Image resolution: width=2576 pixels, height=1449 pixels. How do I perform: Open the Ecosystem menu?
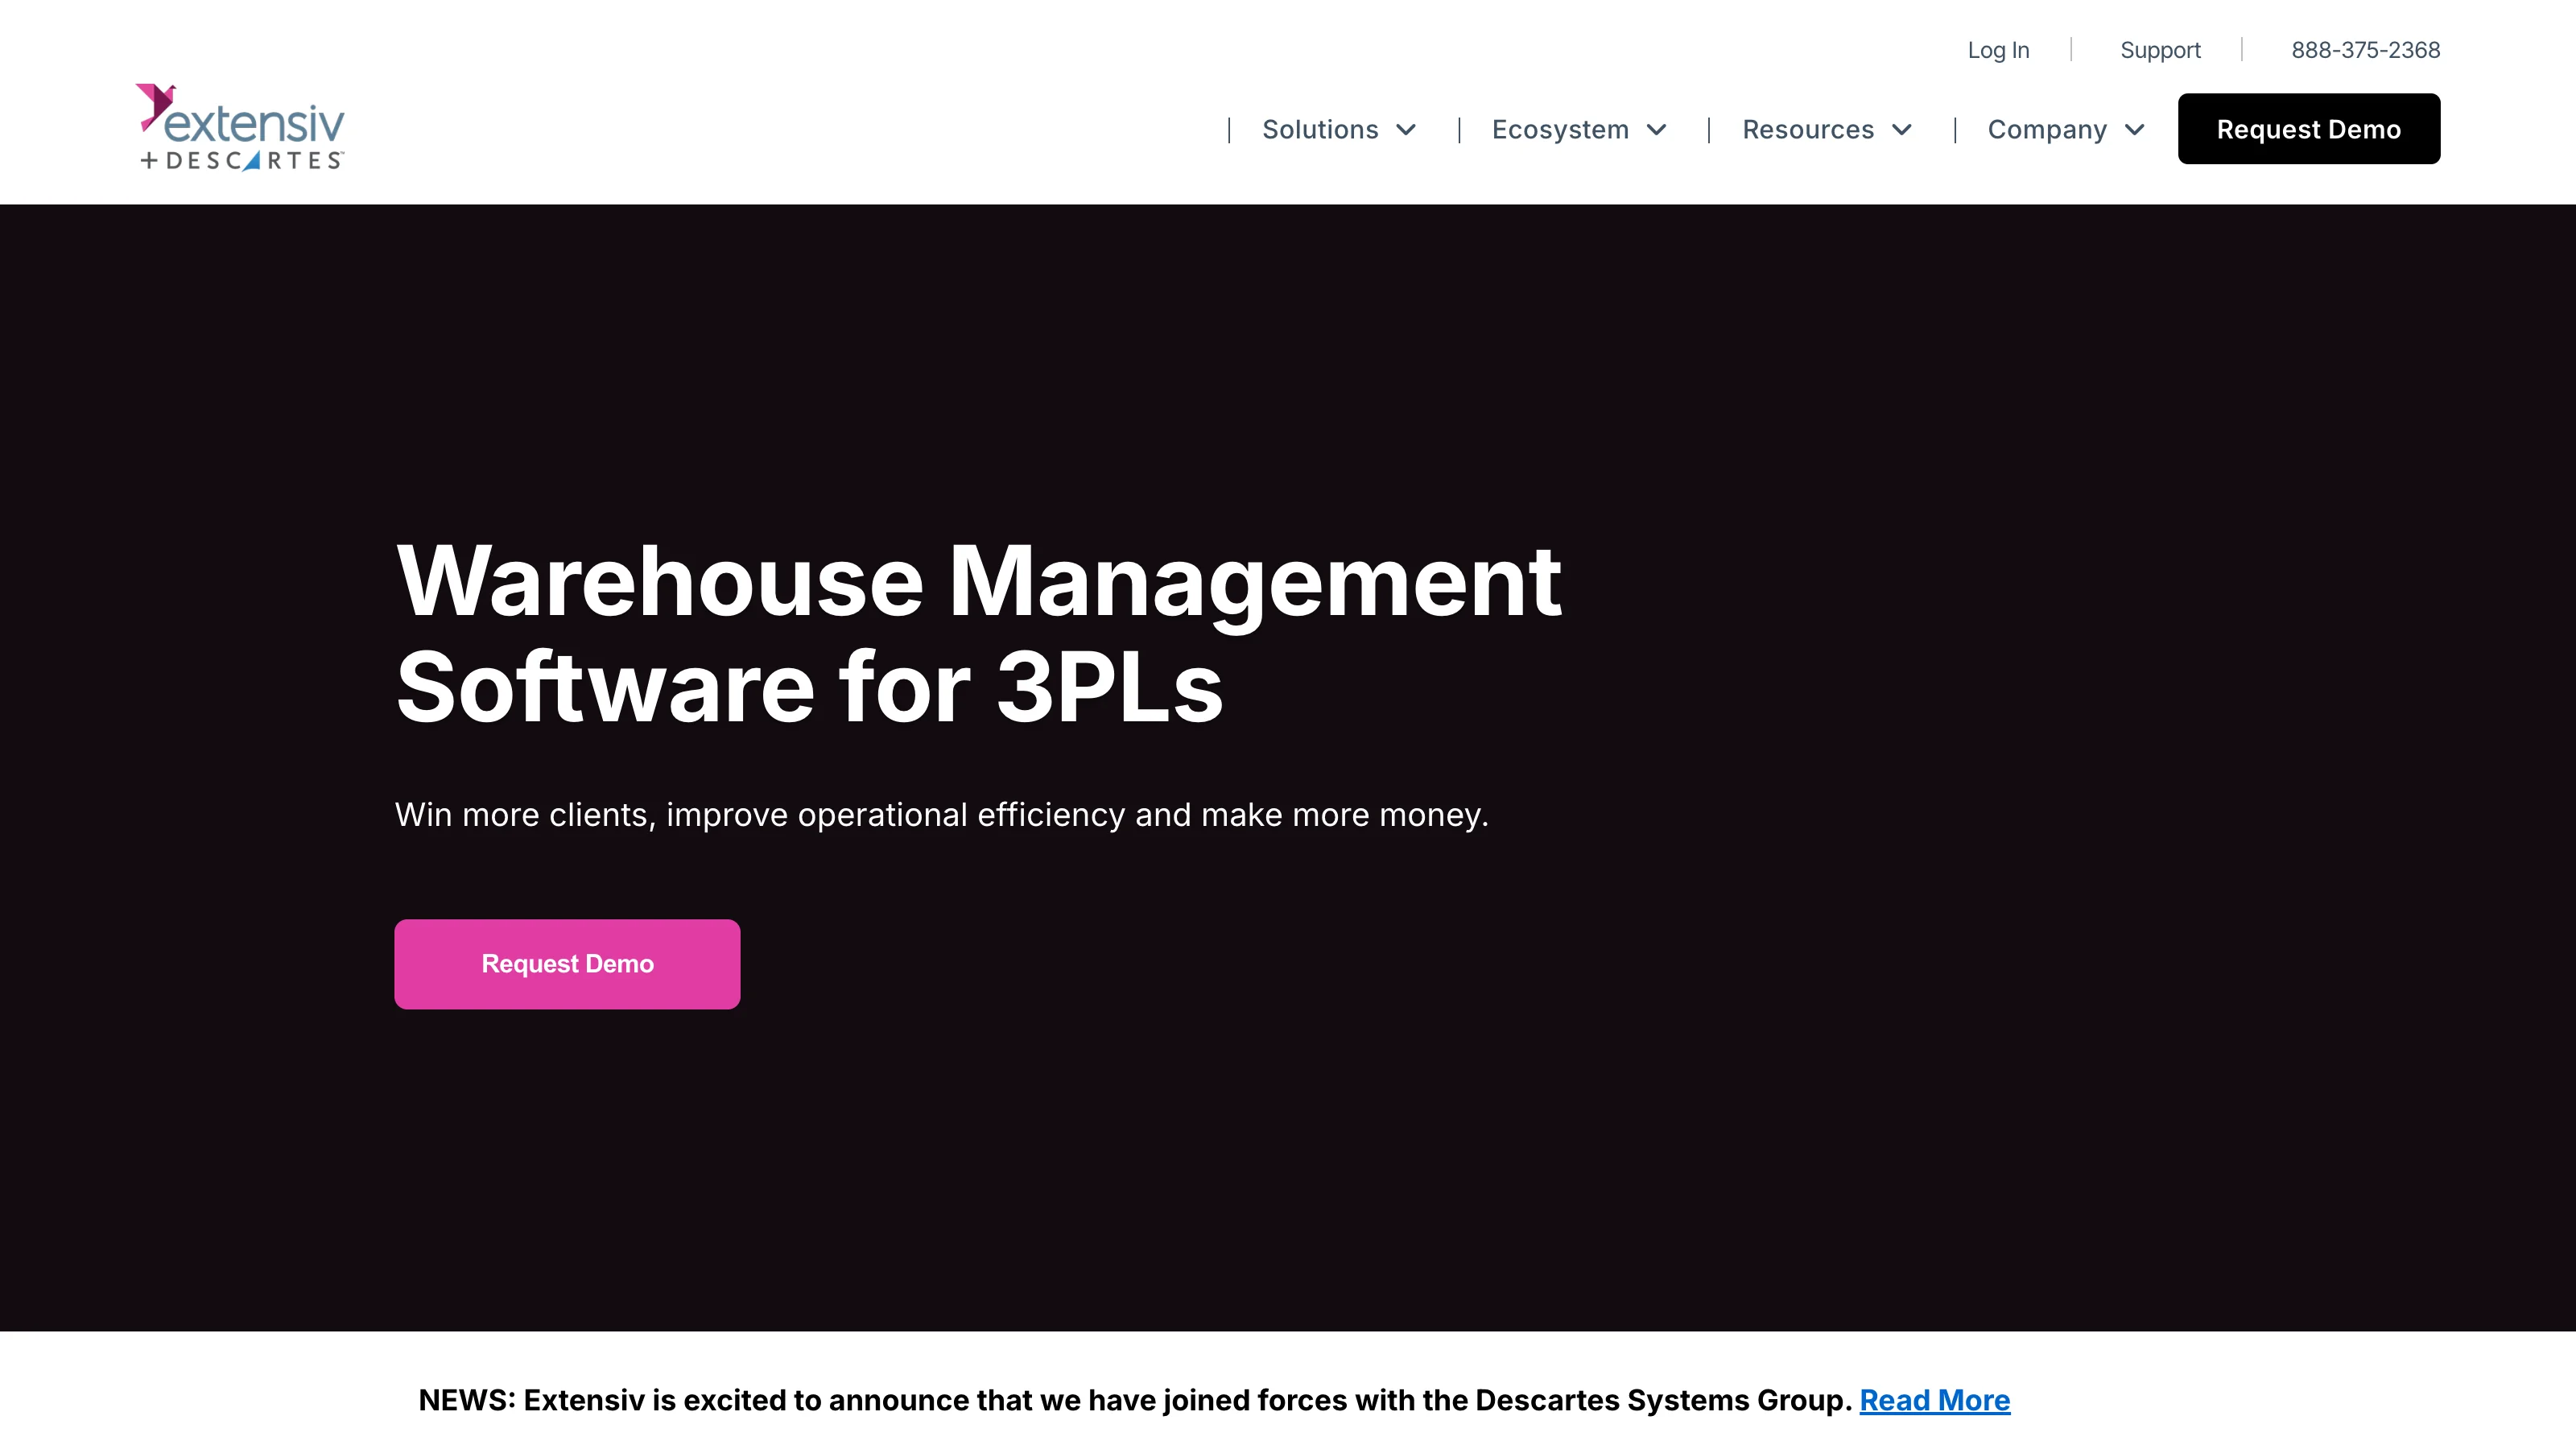pos(1560,130)
